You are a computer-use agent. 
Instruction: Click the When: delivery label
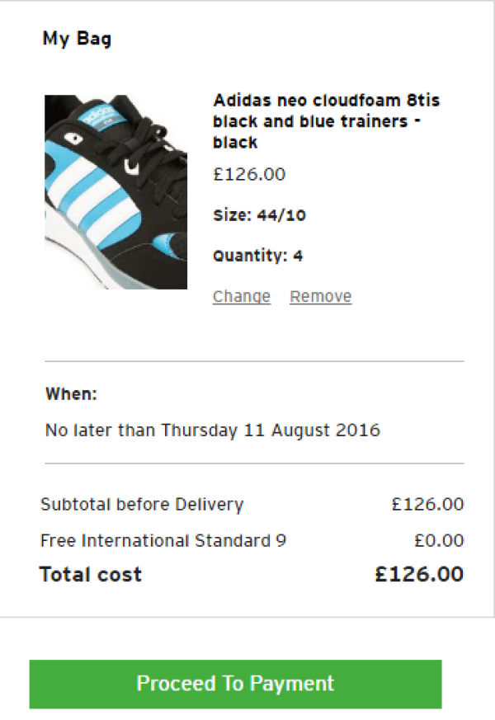71,394
